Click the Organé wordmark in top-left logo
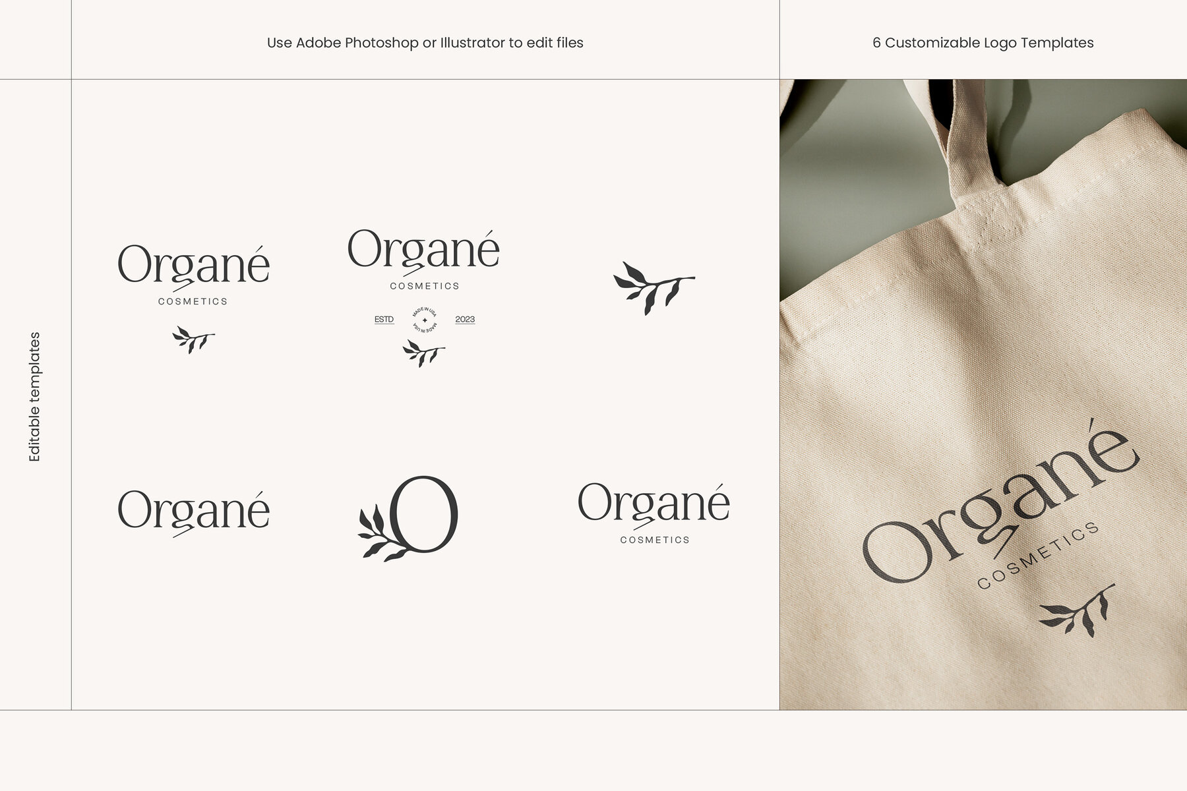This screenshot has height=791, width=1187. tap(193, 265)
